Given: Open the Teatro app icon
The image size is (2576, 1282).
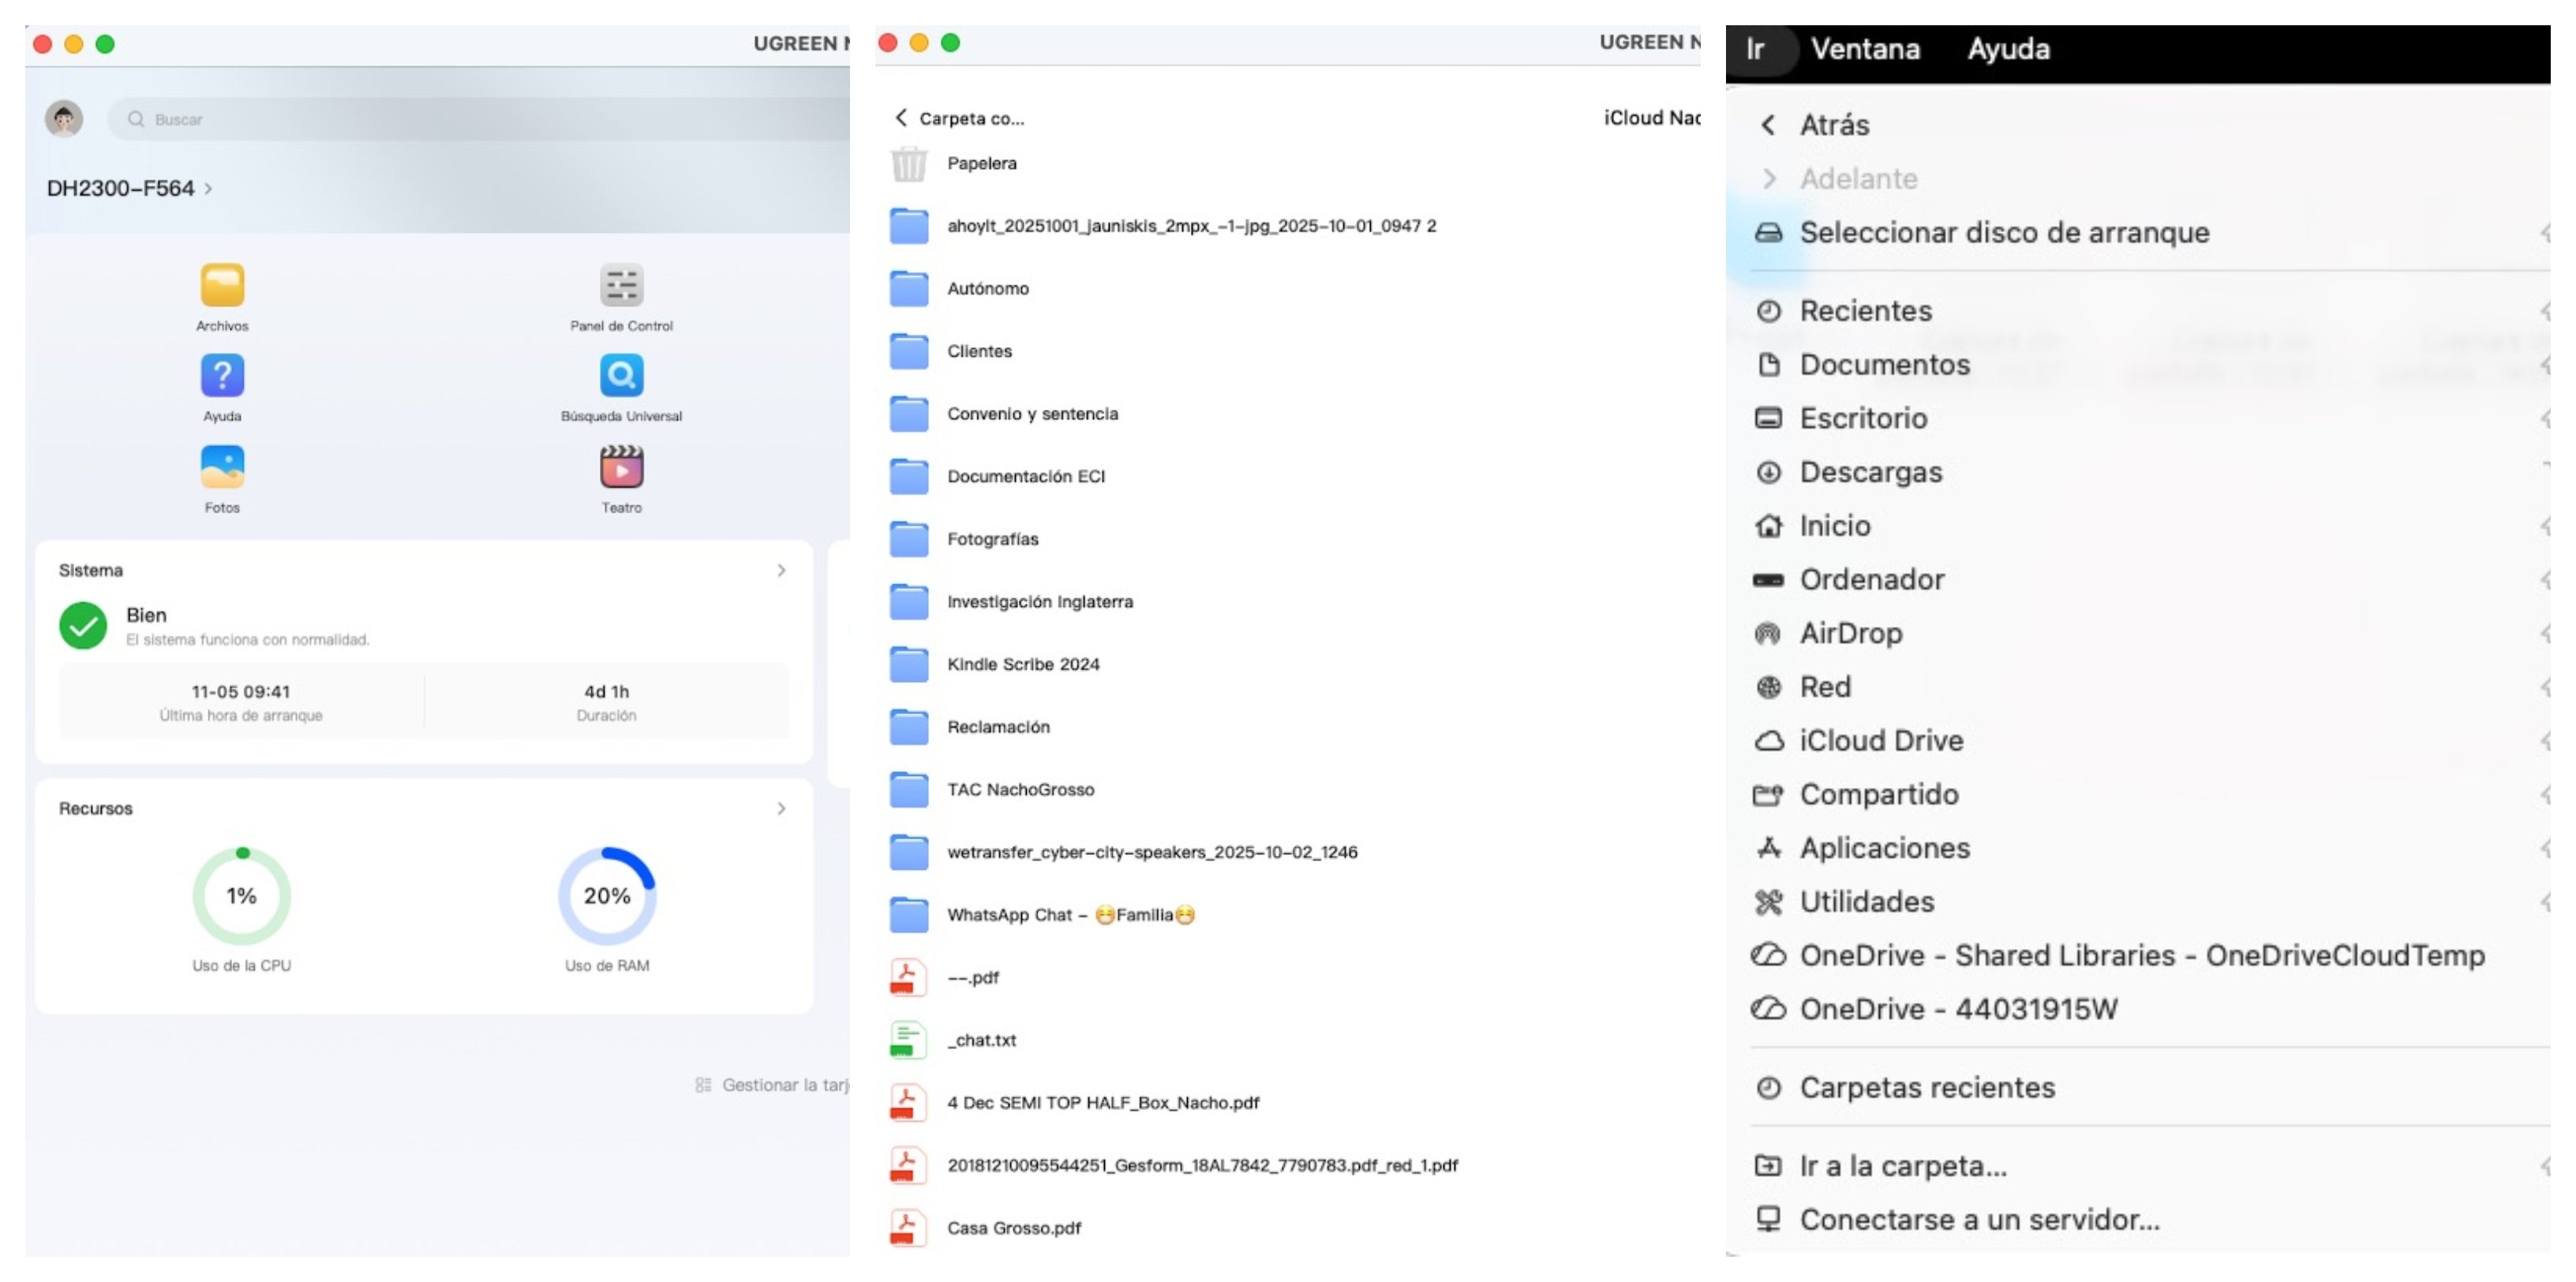Looking at the screenshot, I should point(621,467).
